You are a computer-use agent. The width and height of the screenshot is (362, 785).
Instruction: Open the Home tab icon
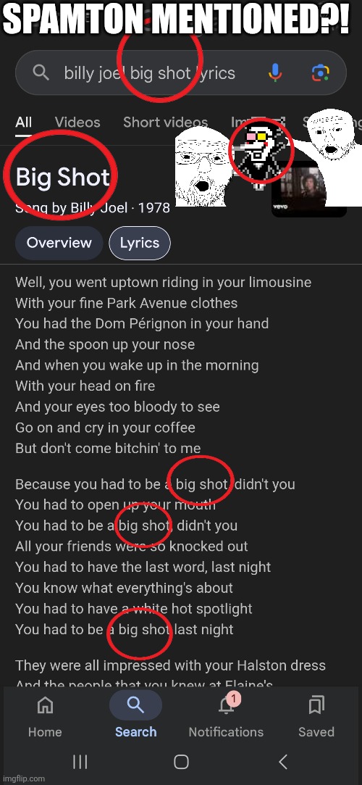tap(45, 705)
